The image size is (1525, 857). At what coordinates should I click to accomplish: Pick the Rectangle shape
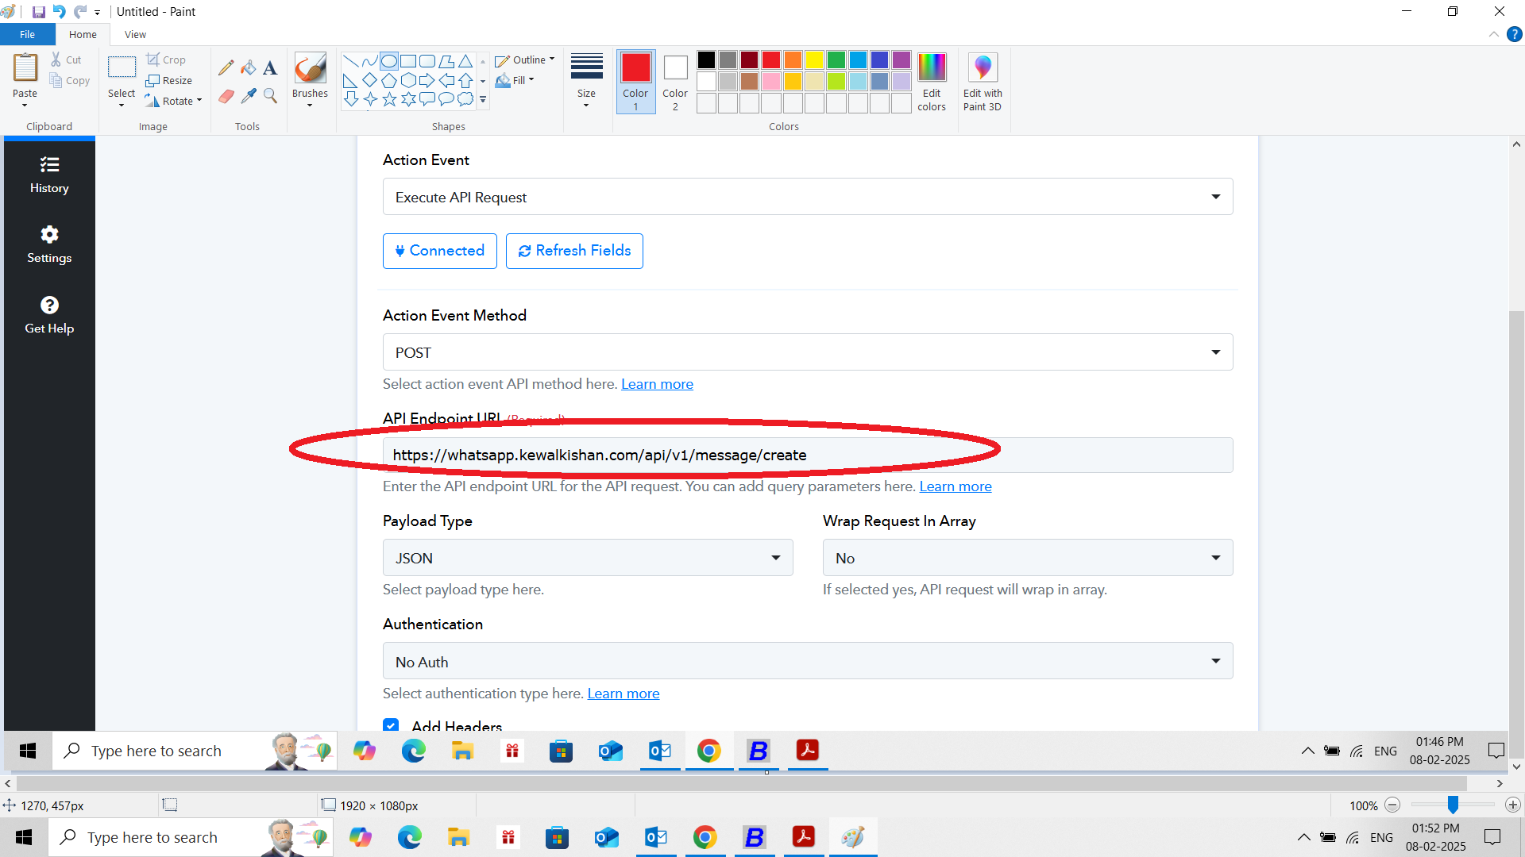[x=408, y=61]
